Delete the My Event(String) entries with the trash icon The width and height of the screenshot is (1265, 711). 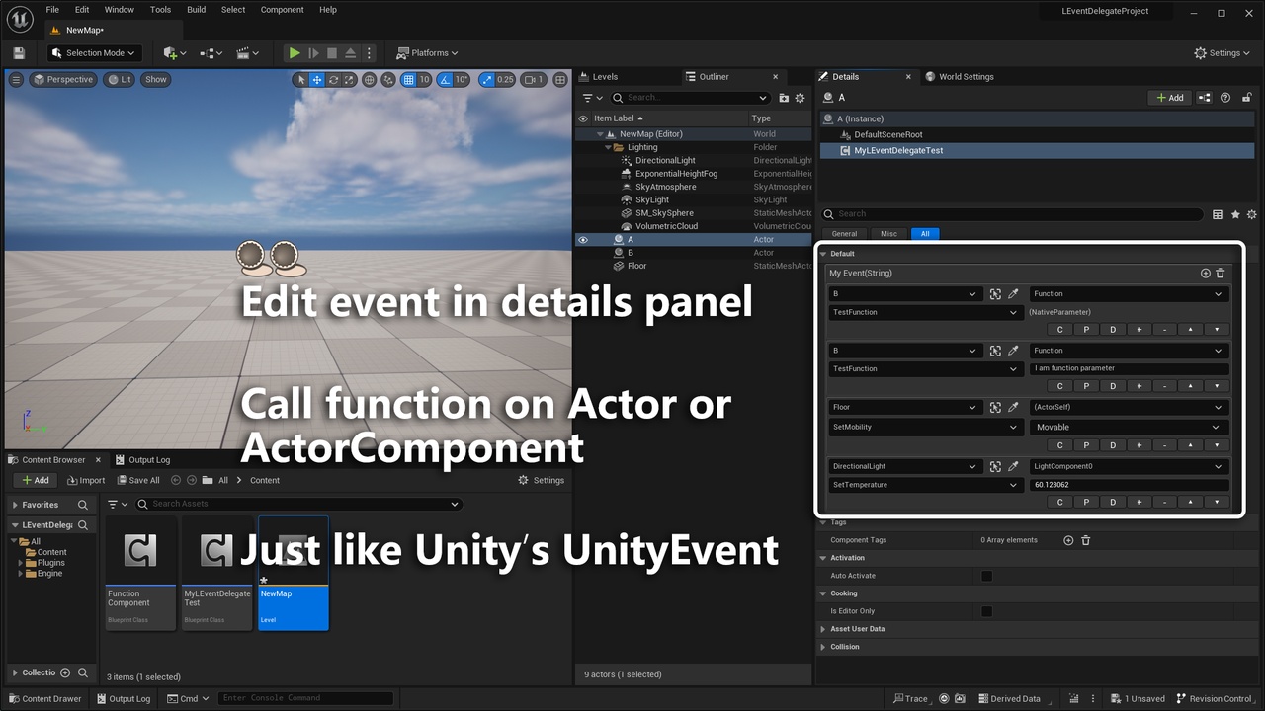point(1221,274)
